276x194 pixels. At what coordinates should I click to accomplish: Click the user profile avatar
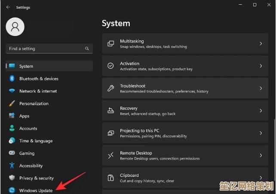(x=15, y=27)
